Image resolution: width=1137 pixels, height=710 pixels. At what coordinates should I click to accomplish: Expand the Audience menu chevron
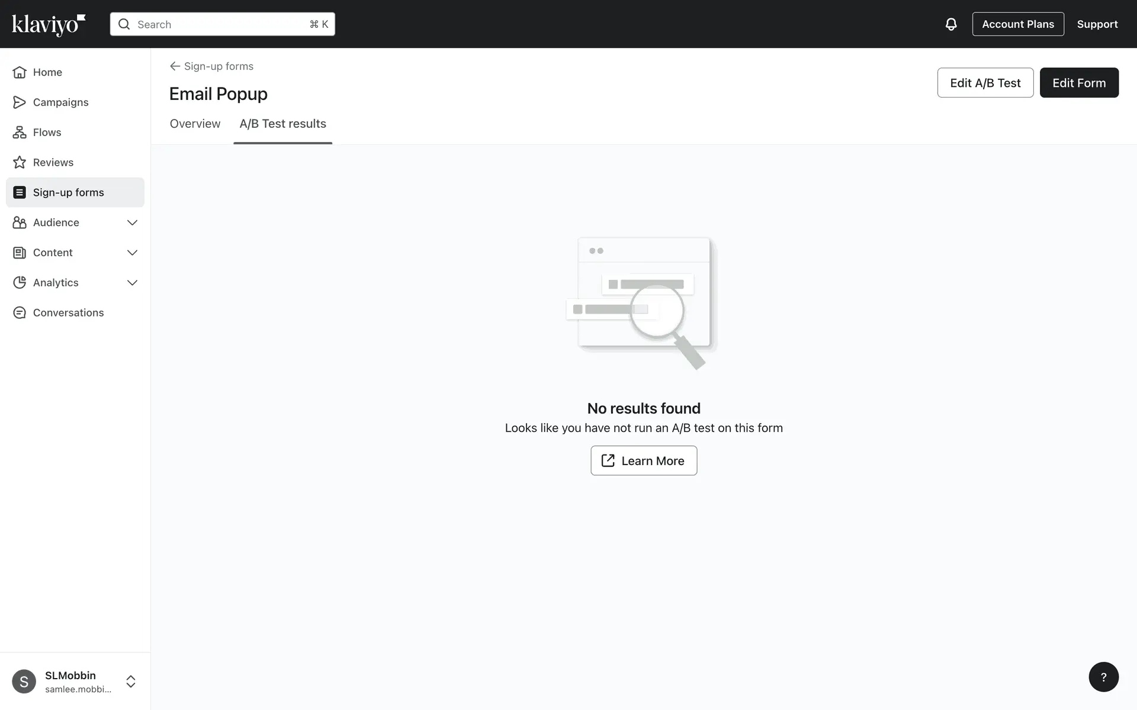click(132, 222)
